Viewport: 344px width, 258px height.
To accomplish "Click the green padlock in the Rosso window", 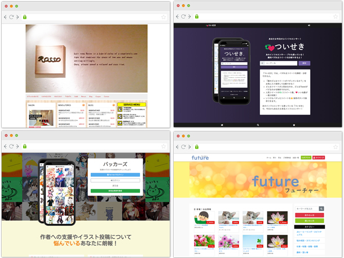I will 25,17.
